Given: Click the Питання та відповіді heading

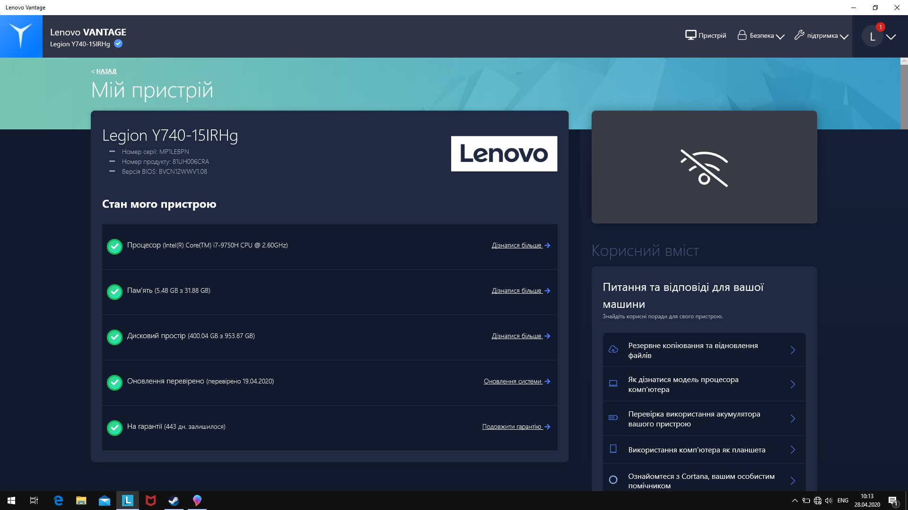Looking at the screenshot, I should pyautogui.click(x=683, y=296).
